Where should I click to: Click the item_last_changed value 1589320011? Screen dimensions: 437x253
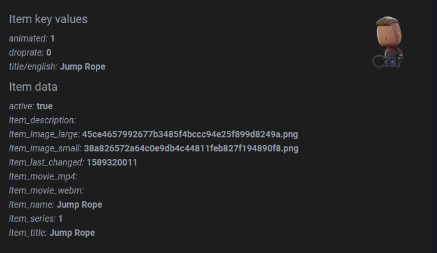point(112,162)
